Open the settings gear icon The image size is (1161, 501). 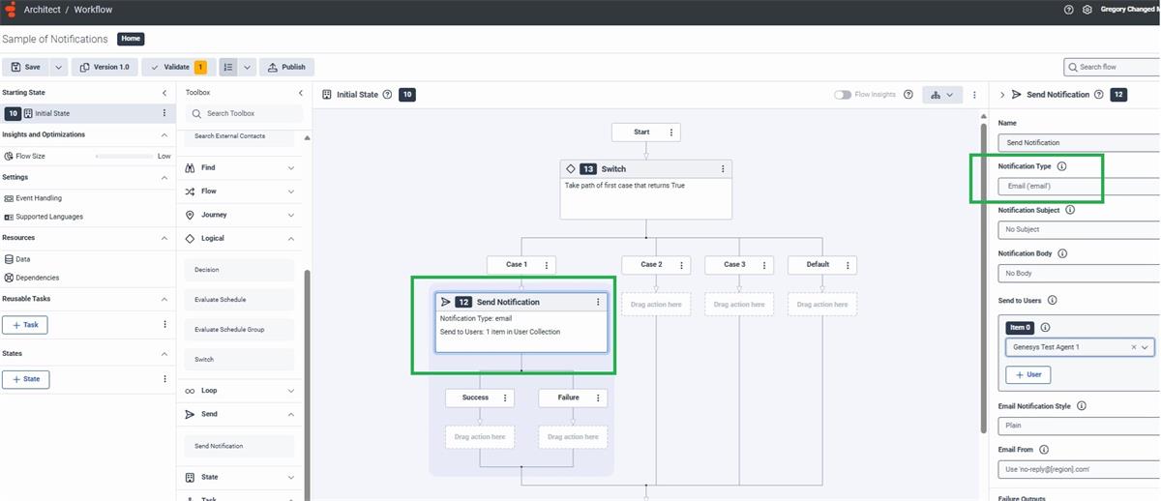1087,10
